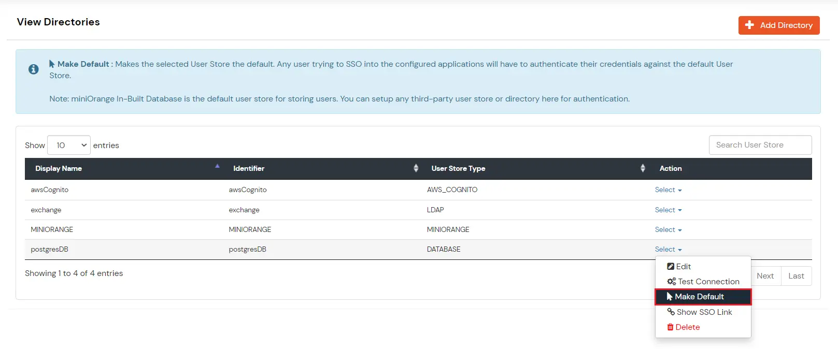Image resolution: width=838 pixels, height=349 pixels.
Task: Focus the Search User Store field
Action: 760,145
